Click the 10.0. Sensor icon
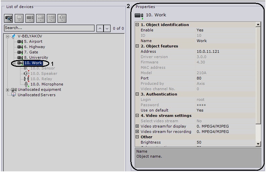The image size is (266, 172). pos(26,68)
